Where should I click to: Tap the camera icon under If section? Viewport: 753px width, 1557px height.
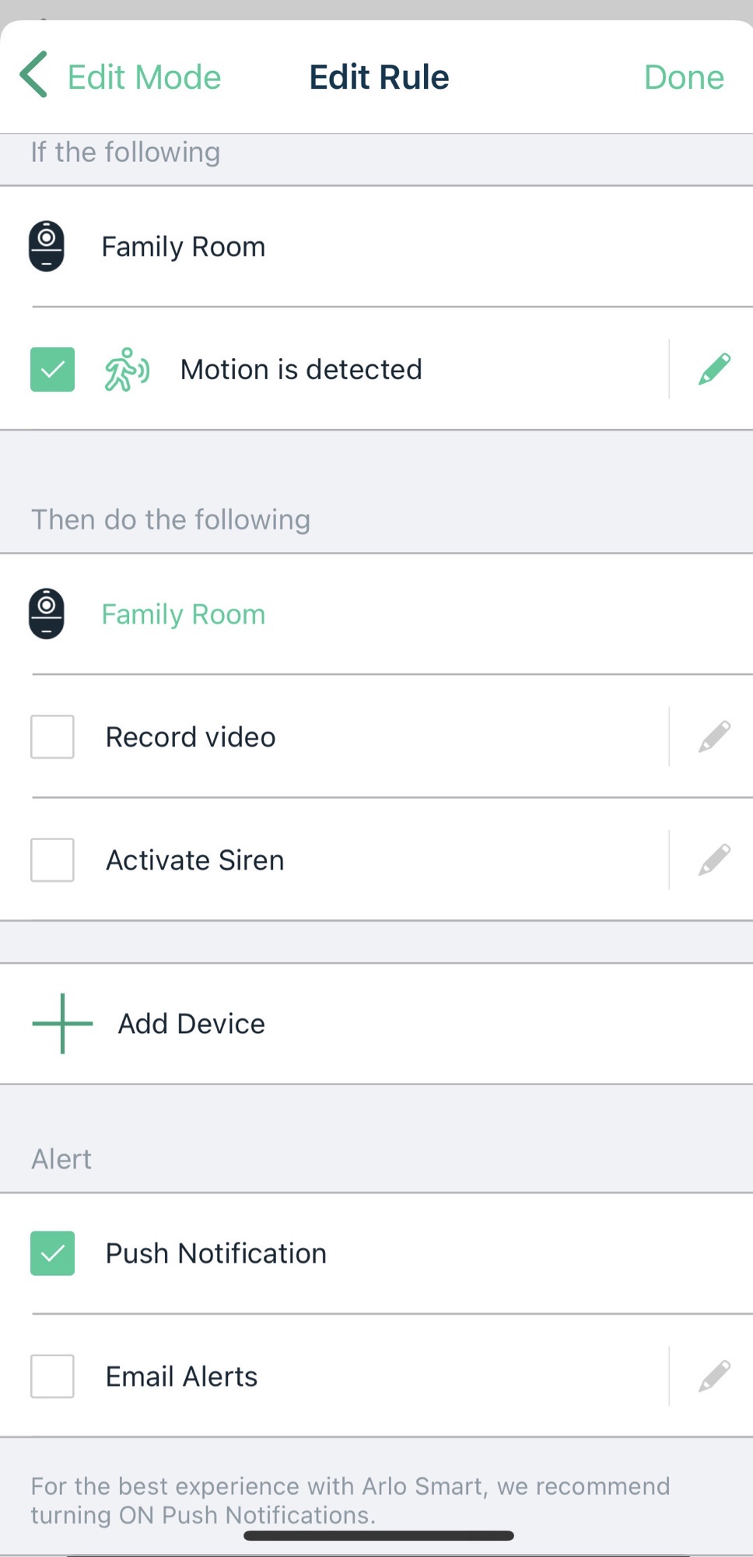(x=47, y=246)
